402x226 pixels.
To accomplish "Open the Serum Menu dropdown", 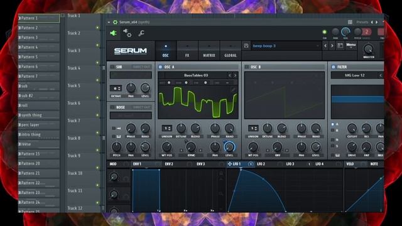I will pos(351,46).
